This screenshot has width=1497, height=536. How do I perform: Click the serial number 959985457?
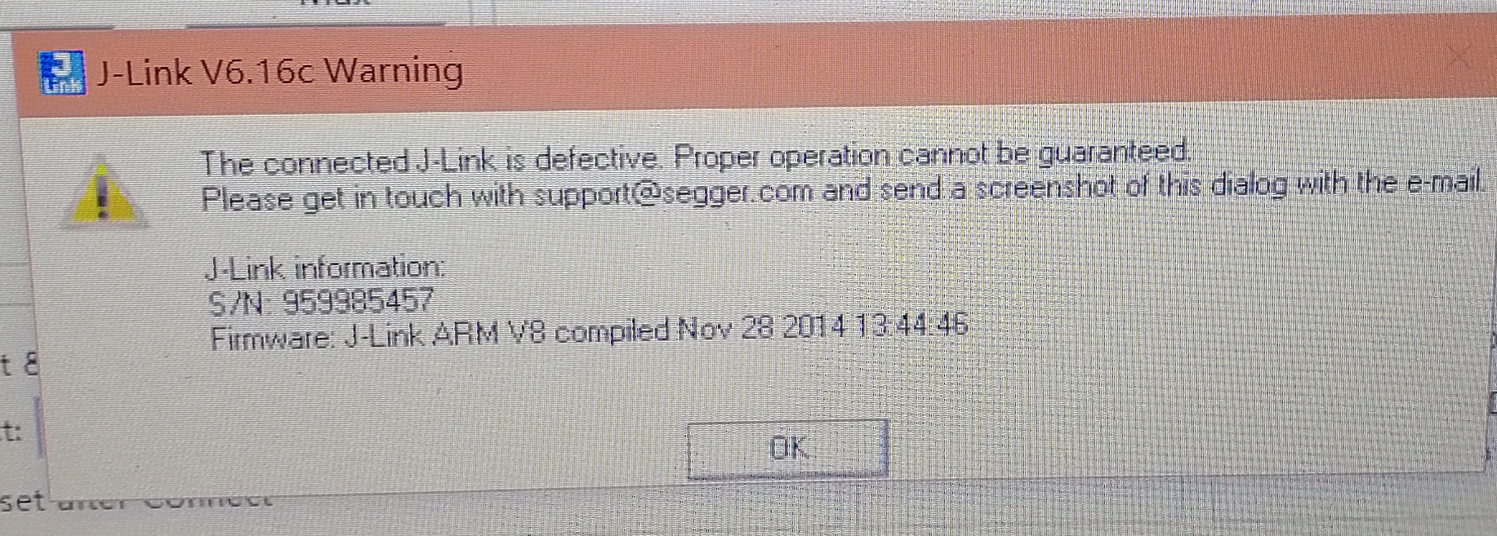pos(358,303)
